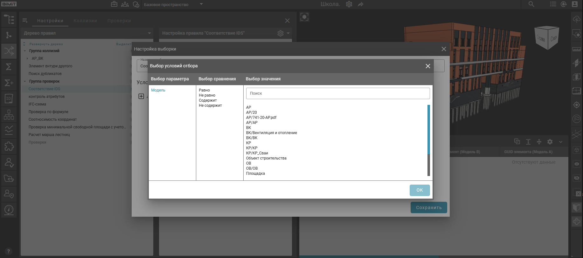Open the user location tool in left sidebar
Image resolution: width=583 pixels, height=258 pixels.
coord(9,194)
